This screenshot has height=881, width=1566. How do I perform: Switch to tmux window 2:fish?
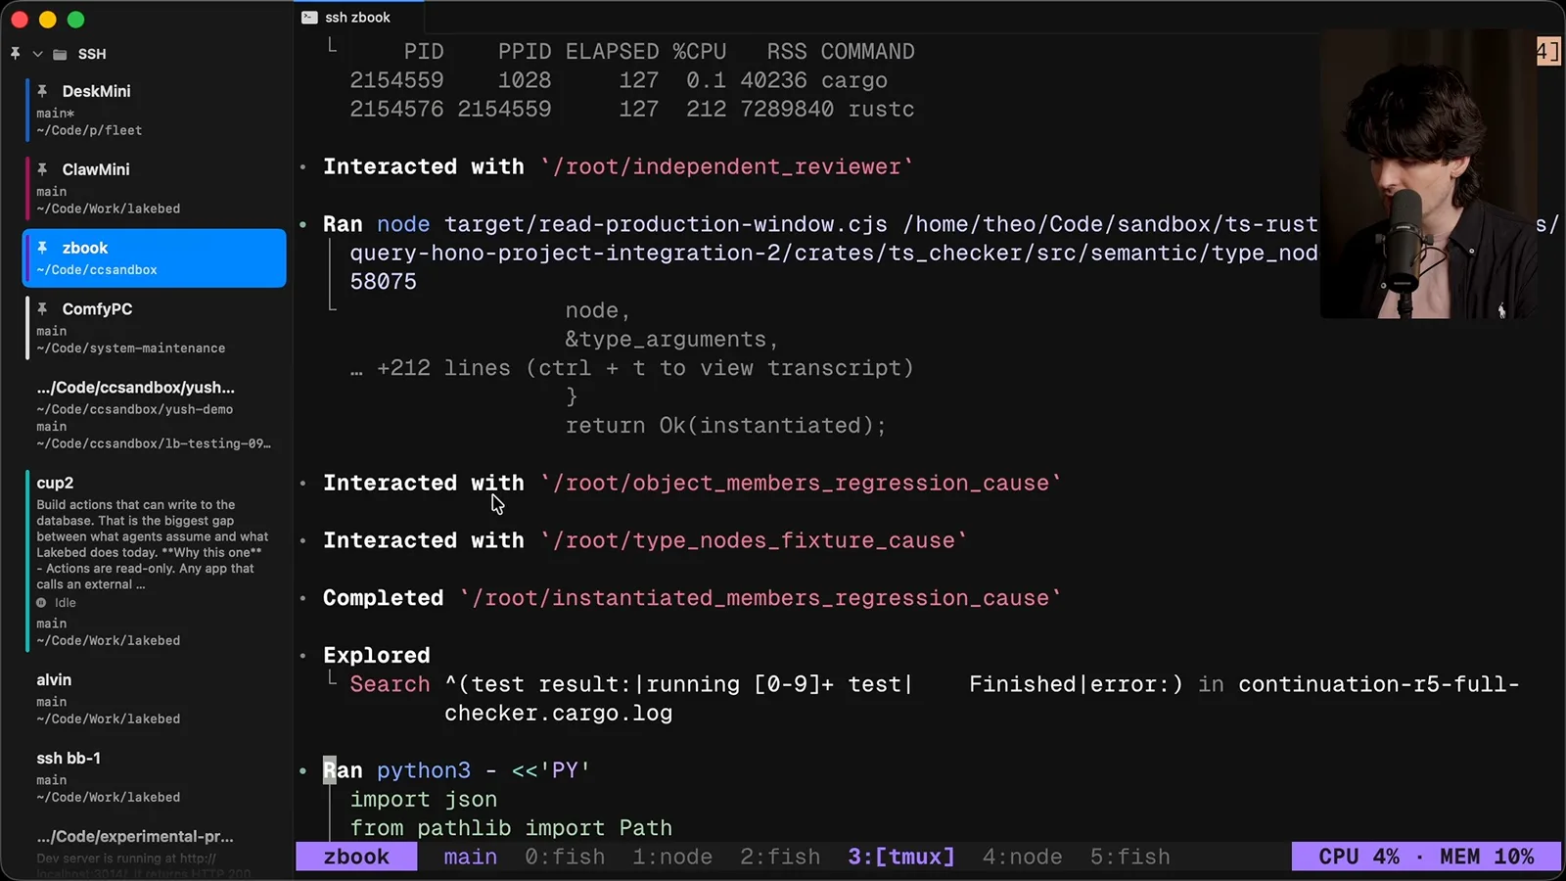pos(780,857)
